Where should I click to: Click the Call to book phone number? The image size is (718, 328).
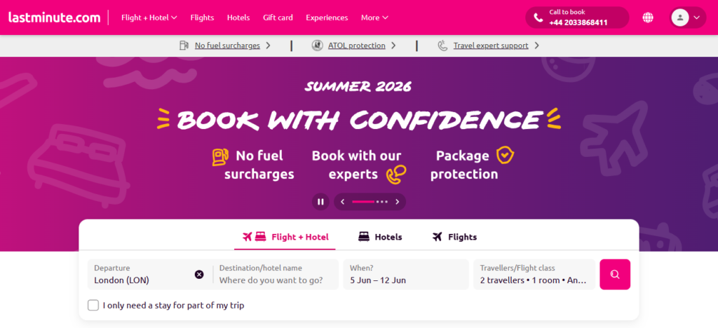click(578, 22)
